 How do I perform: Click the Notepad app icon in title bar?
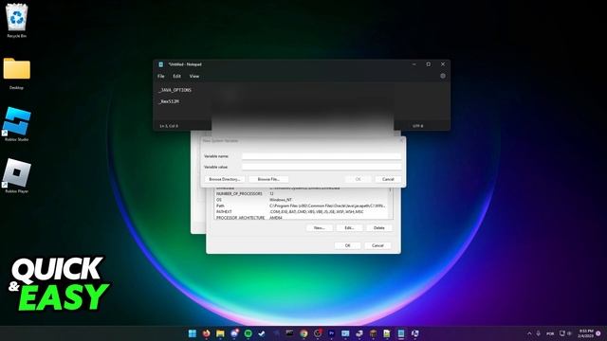(x=160, y=64)
